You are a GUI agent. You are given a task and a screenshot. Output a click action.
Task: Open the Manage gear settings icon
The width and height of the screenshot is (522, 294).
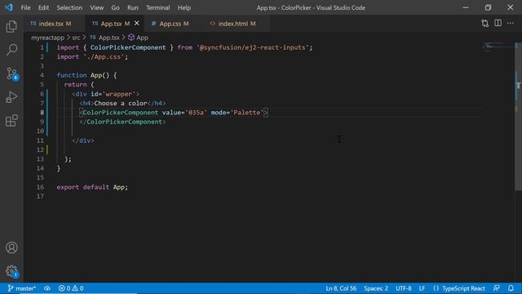tap(12, 271)
